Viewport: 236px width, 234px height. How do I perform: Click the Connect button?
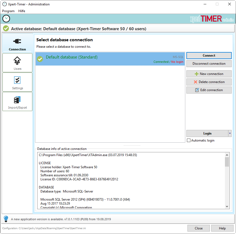209,56
